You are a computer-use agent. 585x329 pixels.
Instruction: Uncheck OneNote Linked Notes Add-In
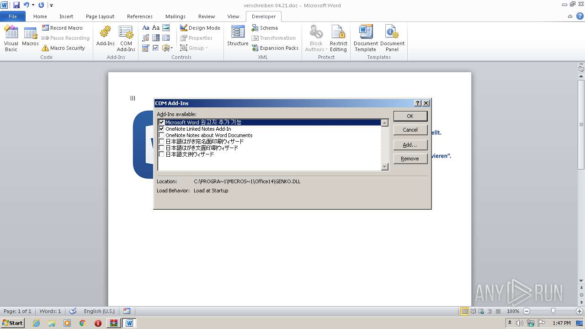161,129
